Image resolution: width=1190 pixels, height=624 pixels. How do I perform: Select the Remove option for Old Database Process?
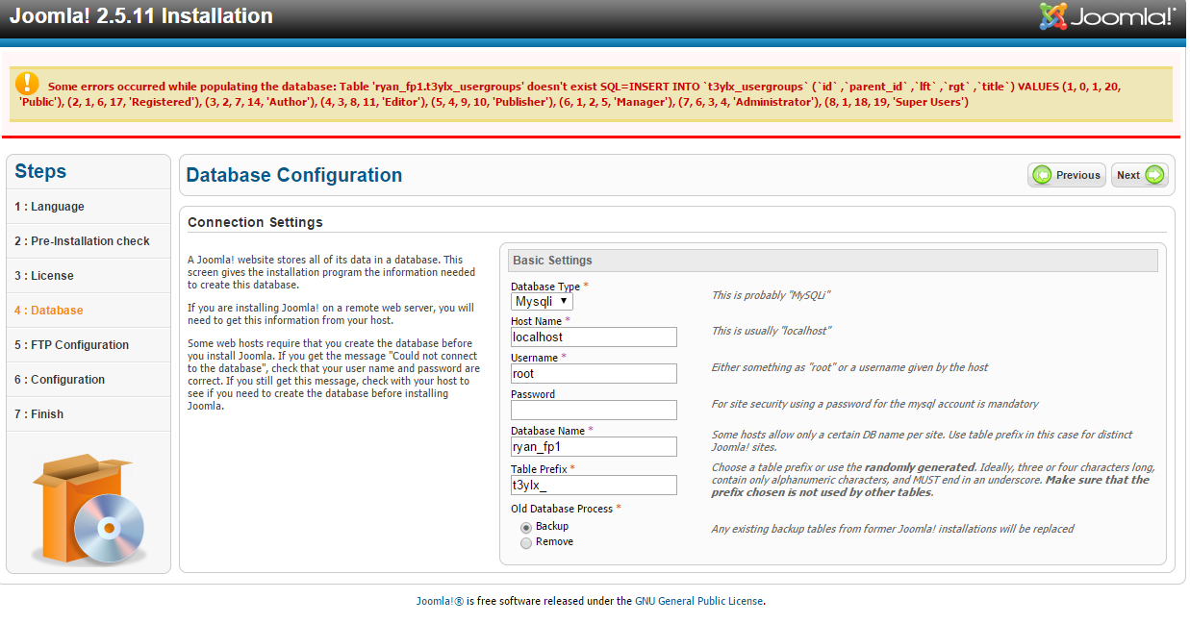(526, 541)
